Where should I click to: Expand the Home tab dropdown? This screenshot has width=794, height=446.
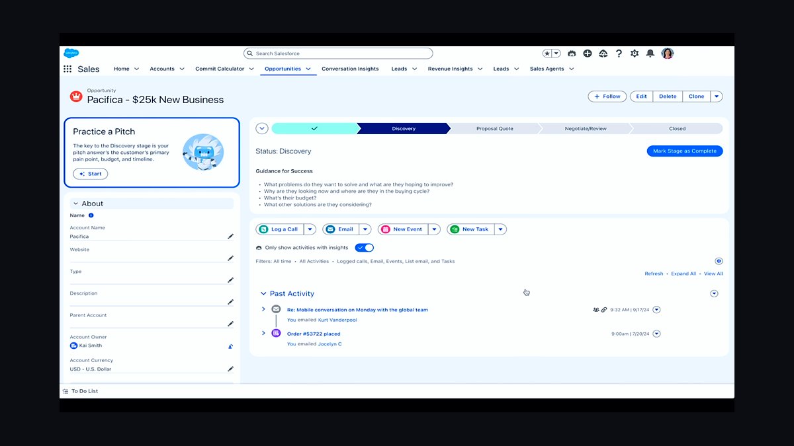tap(136, 69)
